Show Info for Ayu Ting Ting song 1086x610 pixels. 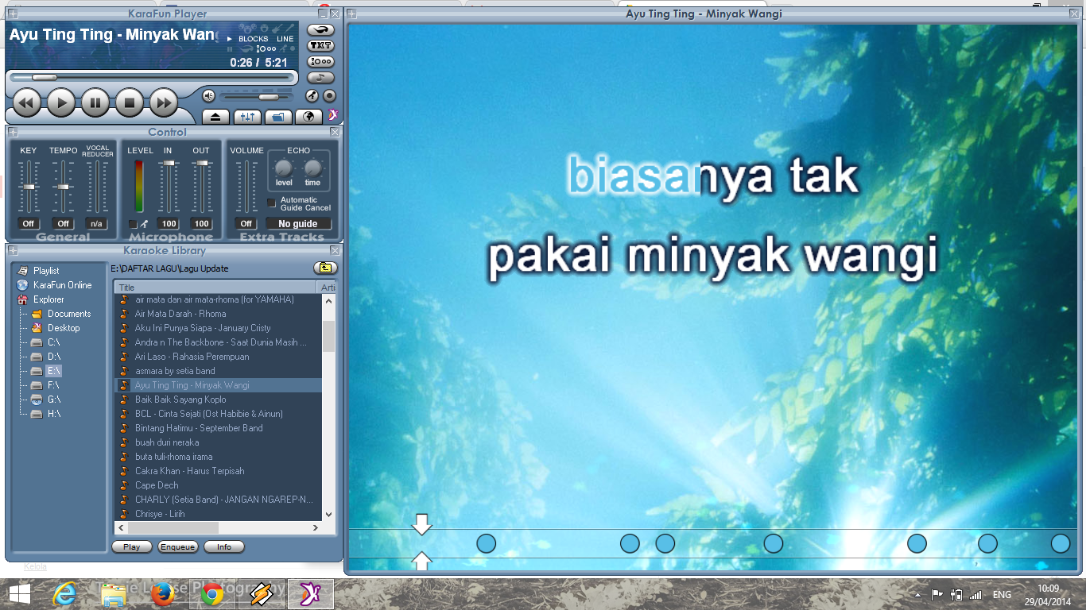(x=223, y=546)
